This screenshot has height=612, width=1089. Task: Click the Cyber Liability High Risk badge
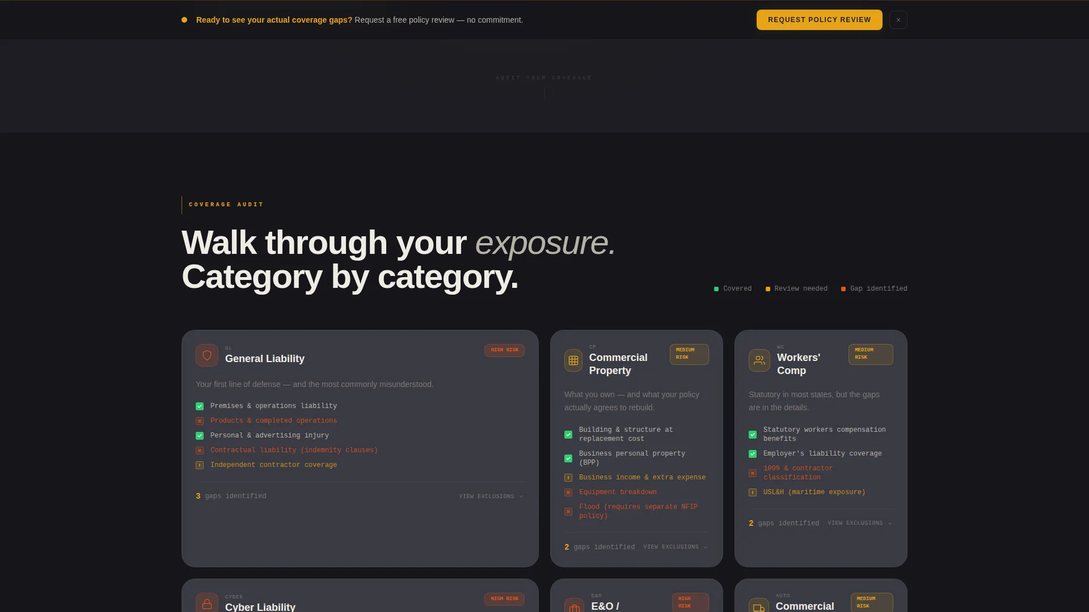click(x=504, y=599)
